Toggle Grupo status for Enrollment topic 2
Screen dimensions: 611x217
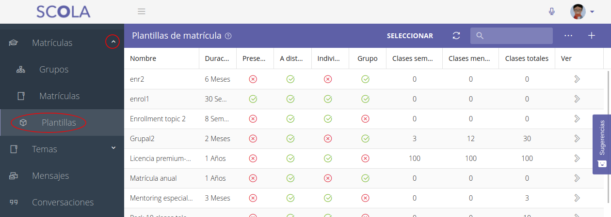tap(366, 119)
